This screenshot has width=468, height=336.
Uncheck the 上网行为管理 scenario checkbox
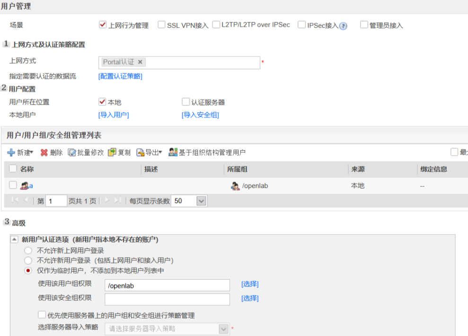click(103, 25)
